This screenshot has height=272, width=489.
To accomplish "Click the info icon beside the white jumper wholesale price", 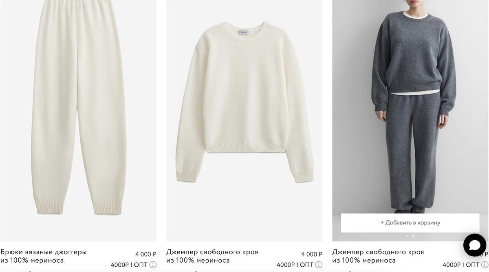I will tap(319, 265).
